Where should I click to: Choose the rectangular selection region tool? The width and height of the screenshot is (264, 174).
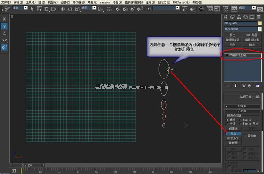coord(47,9)
